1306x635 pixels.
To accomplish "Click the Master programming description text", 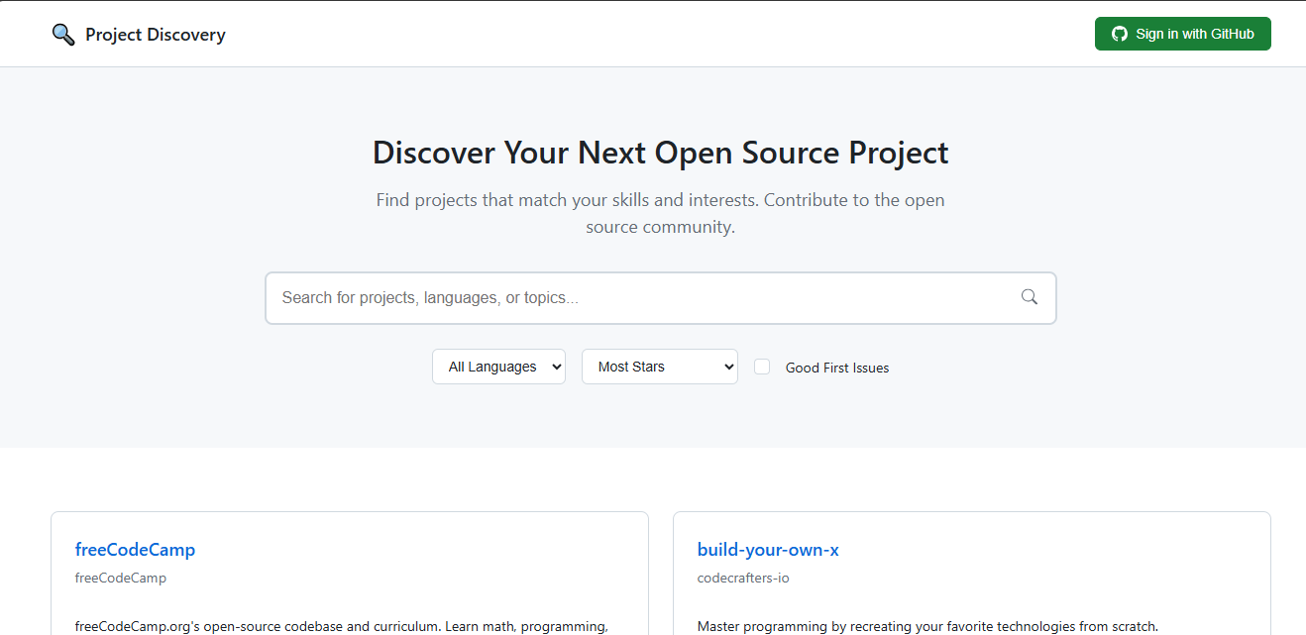I will pos(927,626).
